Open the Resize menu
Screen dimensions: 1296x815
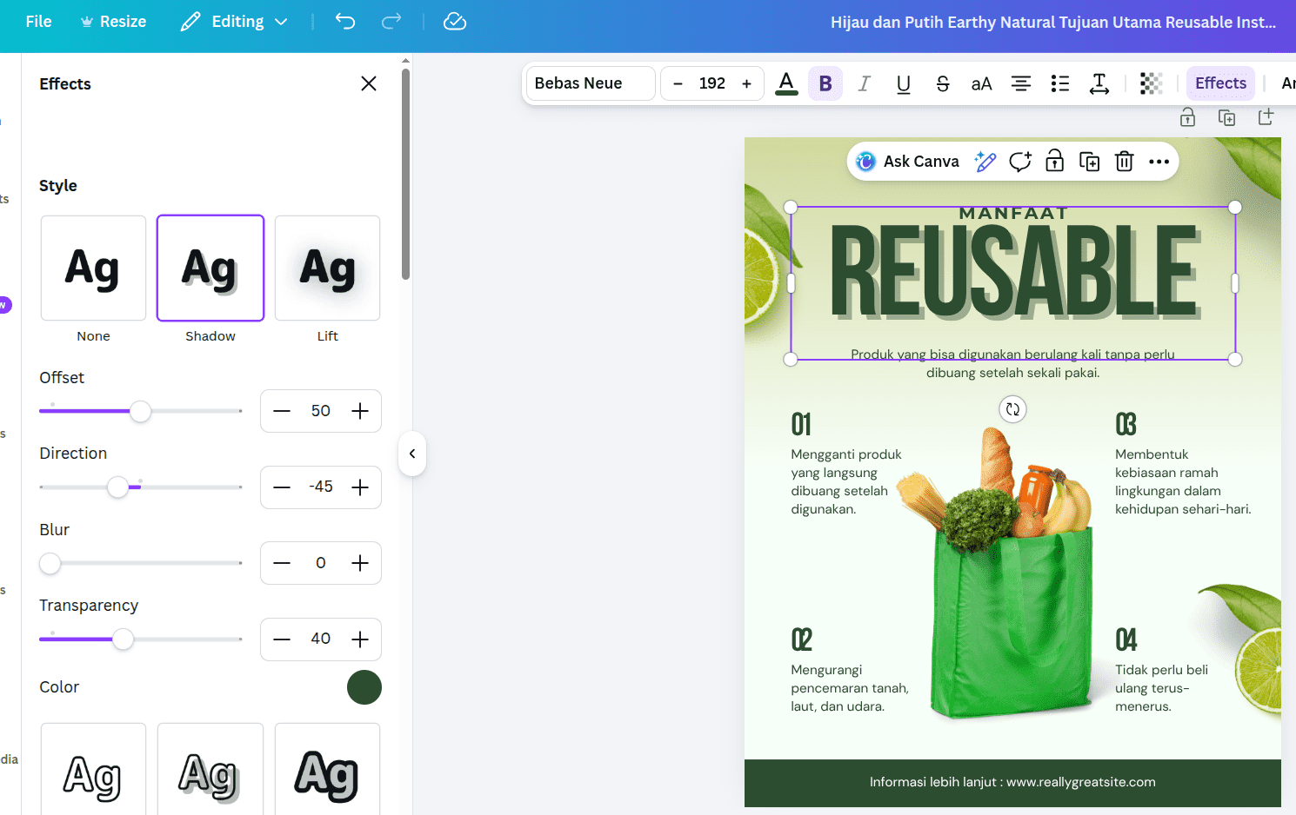113,22
